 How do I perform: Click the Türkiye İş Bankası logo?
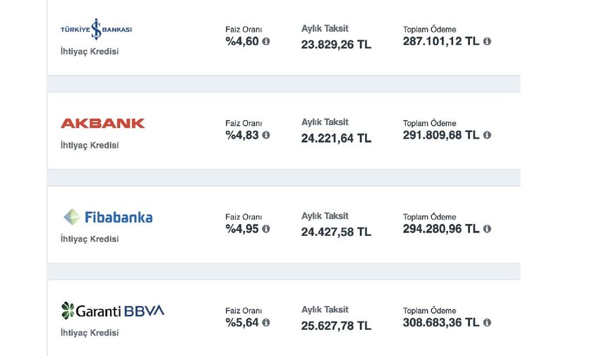96,29
